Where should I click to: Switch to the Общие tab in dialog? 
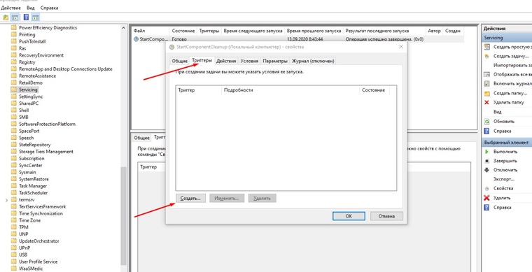pos(179,61)
